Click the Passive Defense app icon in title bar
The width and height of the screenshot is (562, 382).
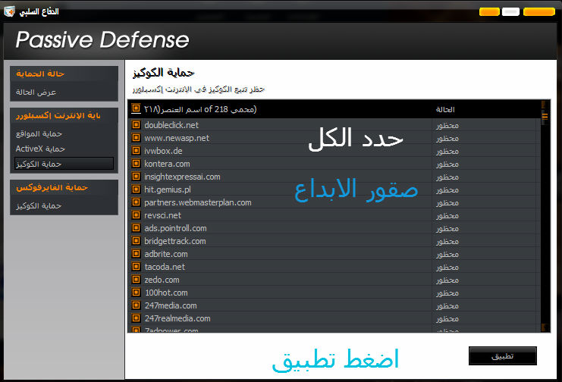coord(9,11)
